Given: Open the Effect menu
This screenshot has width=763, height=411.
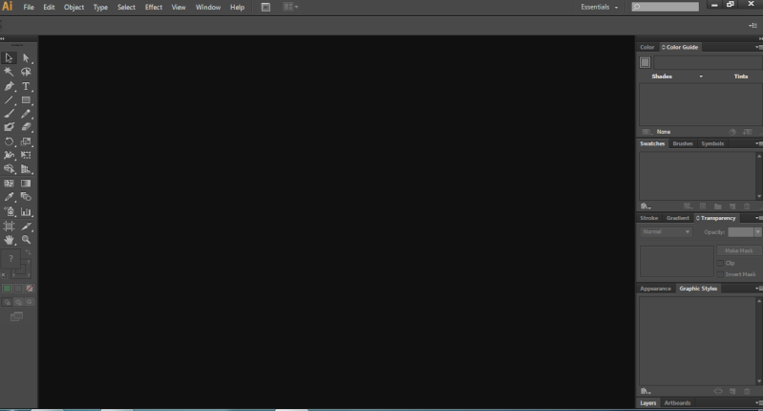Looking at the screenshot, I should tap(154, 8).
